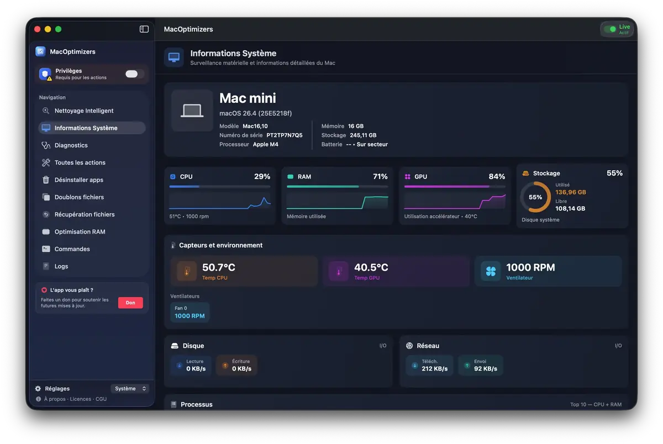Open the Licences link at bottom
Screen dimensions: 663x444
coord(81,398)
